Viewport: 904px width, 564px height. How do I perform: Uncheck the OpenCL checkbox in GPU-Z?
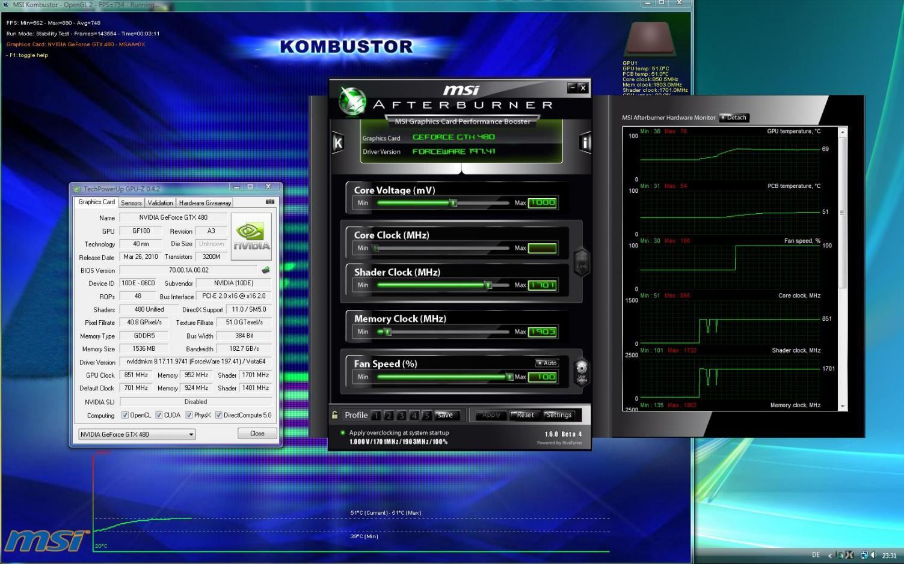(125, 415)
